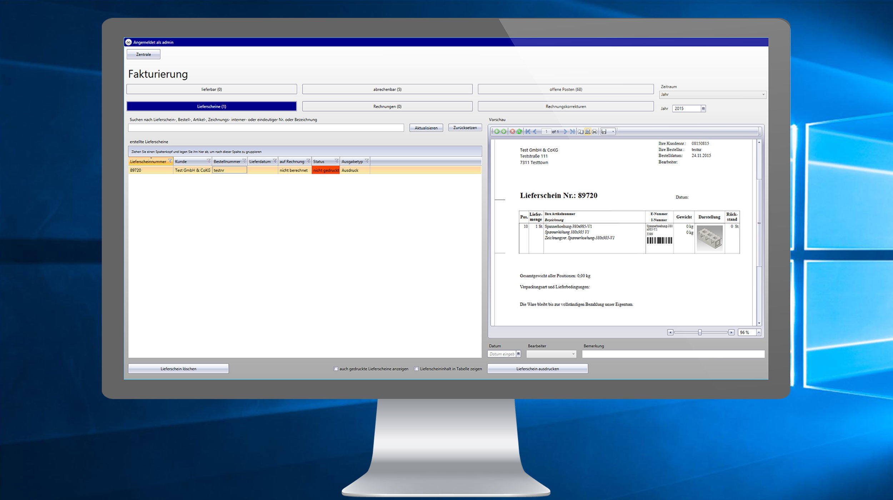
Task: Switch to Rechnungen (0) tab
Action: 387,106
